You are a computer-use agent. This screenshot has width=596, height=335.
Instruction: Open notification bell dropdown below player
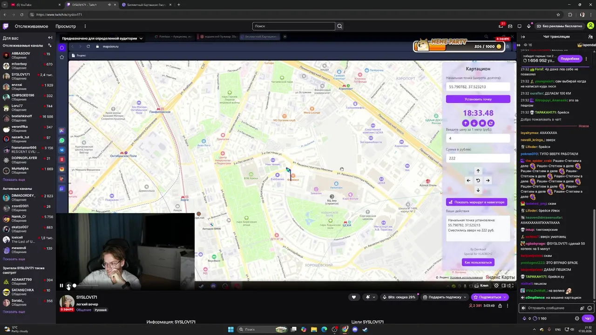pos(370,297)
